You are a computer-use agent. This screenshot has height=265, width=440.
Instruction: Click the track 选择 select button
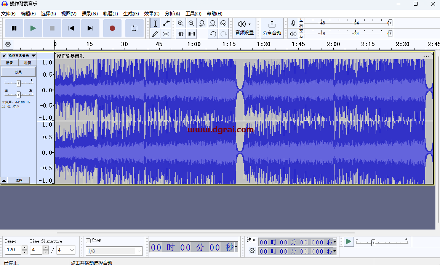[19, 180]
